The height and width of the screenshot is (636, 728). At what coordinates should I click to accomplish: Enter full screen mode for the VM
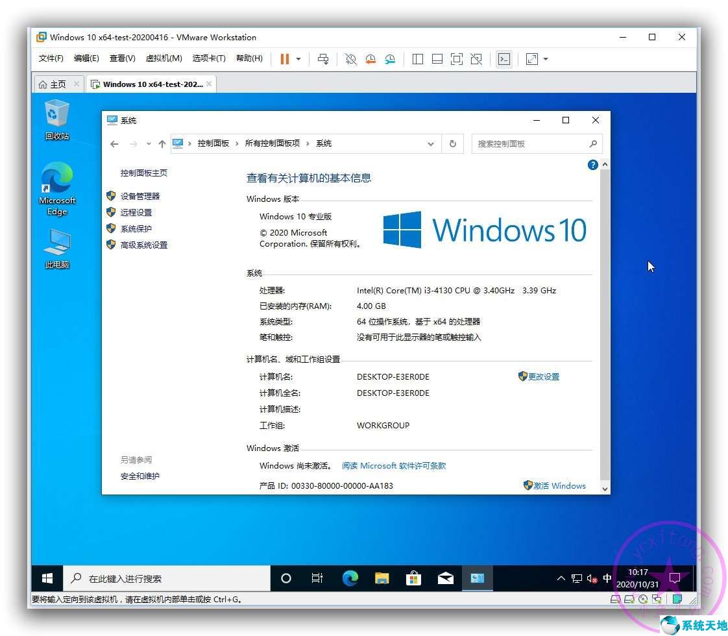457,59
